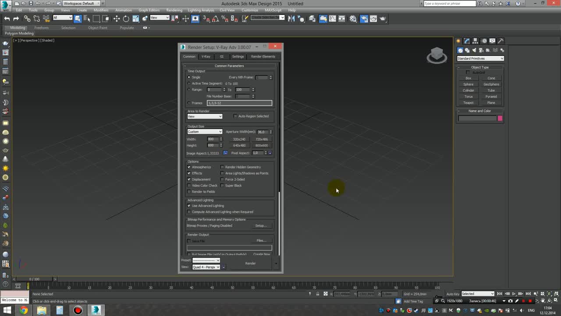Switch to the Motion command panel
The image size is (561, 316).
click(x=484, y=41)
